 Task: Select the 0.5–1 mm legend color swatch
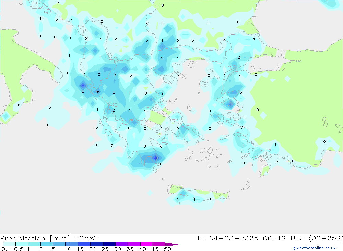(x=22, y=244)
